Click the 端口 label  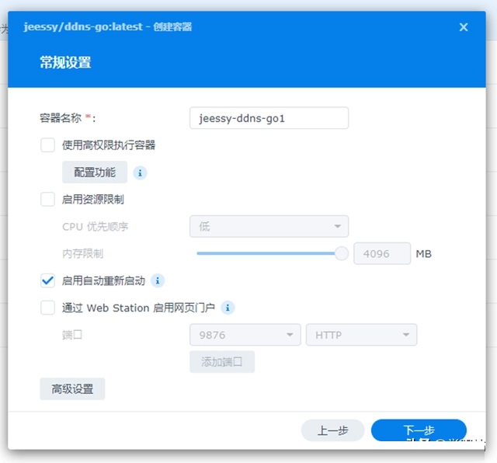click(x=72, y=335)
